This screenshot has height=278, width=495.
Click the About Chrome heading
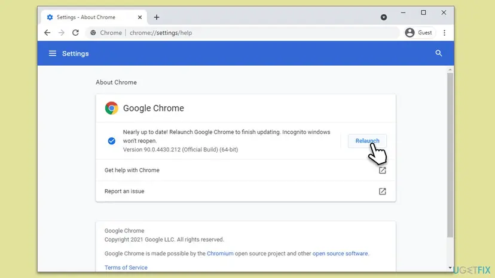point(116,82)
